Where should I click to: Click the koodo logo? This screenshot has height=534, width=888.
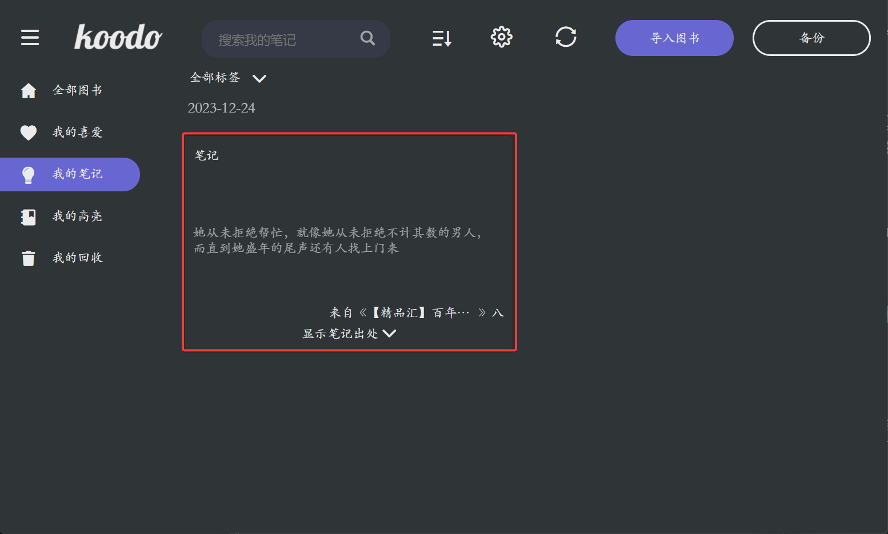[x=118, y=37]
